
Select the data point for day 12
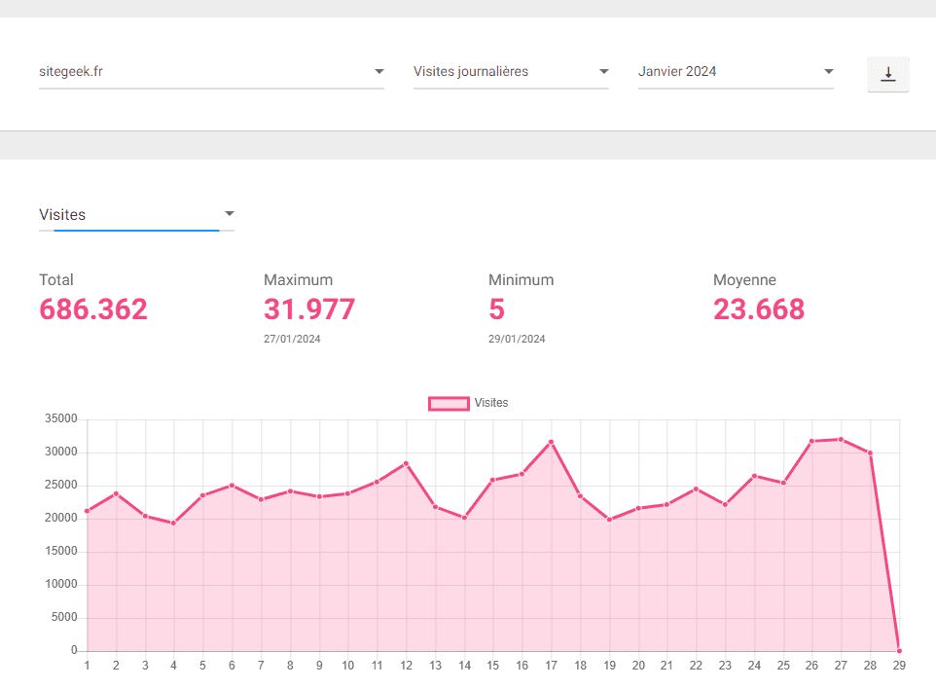[x=406, y=463]
